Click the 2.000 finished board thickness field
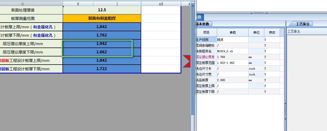The height and width of the screenshot is (131, 327). coord(233,80)
